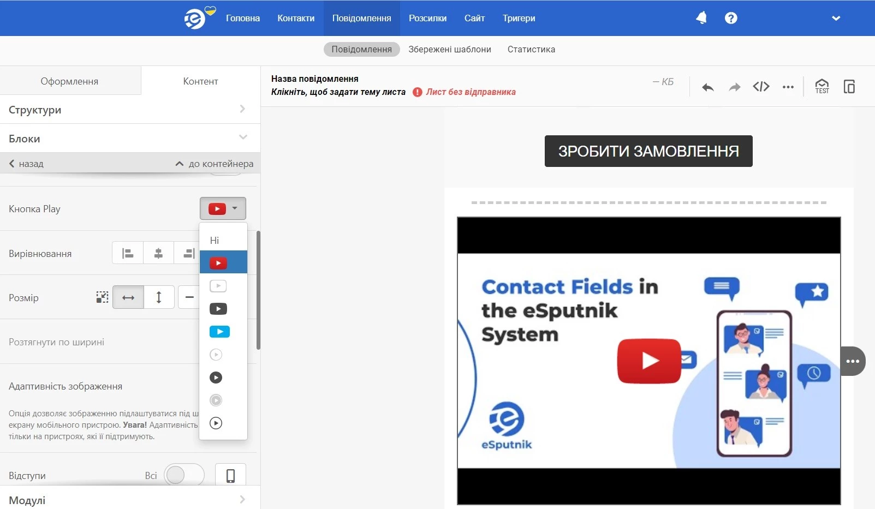Expand the Структури section
The width and height of the screenshot is (875, 509).
(x=130, y=110)
